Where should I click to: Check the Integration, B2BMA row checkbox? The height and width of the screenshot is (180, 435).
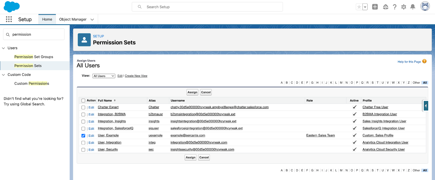click(x=83, y=114)
